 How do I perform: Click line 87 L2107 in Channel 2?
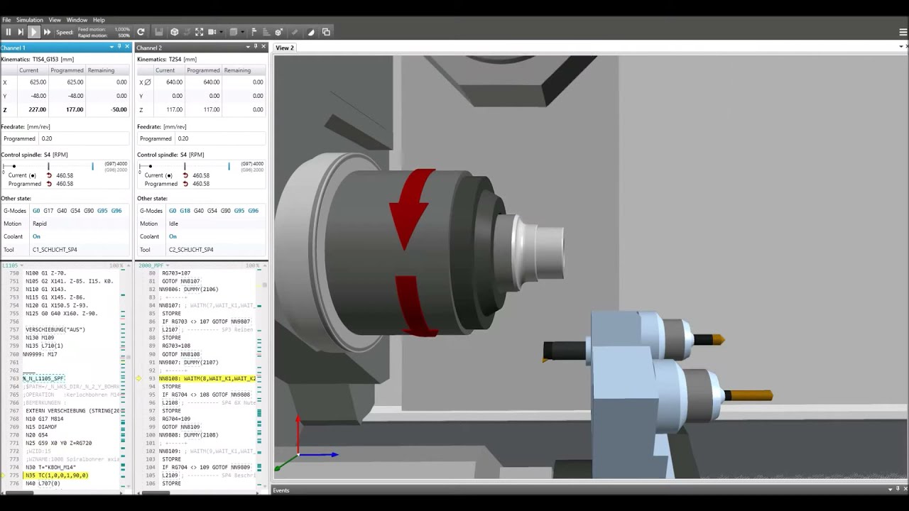coord(170,329)
